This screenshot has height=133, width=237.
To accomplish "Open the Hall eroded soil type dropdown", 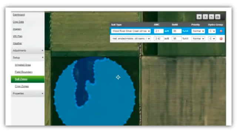I will (x=131, y=38).
